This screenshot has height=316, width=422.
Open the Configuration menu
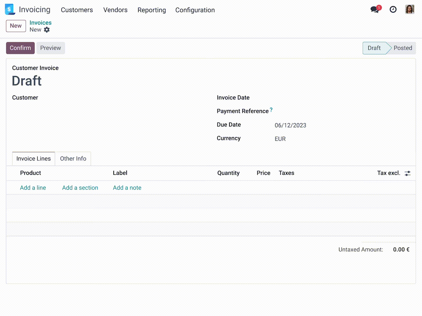coord(195,10)
